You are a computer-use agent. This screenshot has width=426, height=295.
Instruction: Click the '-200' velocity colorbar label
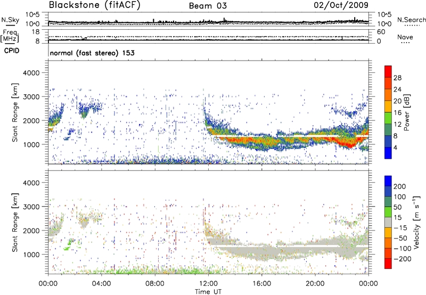point(403,259)
